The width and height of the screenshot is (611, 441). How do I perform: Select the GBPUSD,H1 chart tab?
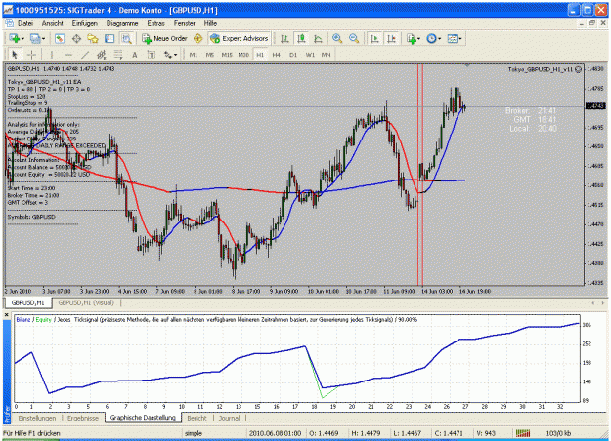27,302
